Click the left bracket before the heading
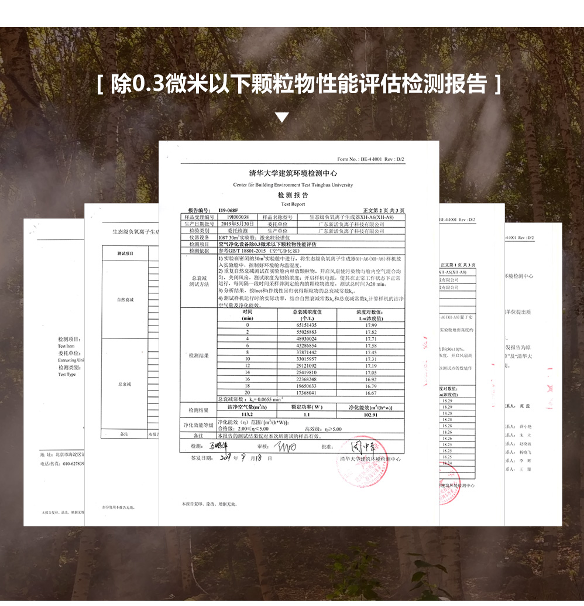 pyautogui.click(x=99, y=84)
